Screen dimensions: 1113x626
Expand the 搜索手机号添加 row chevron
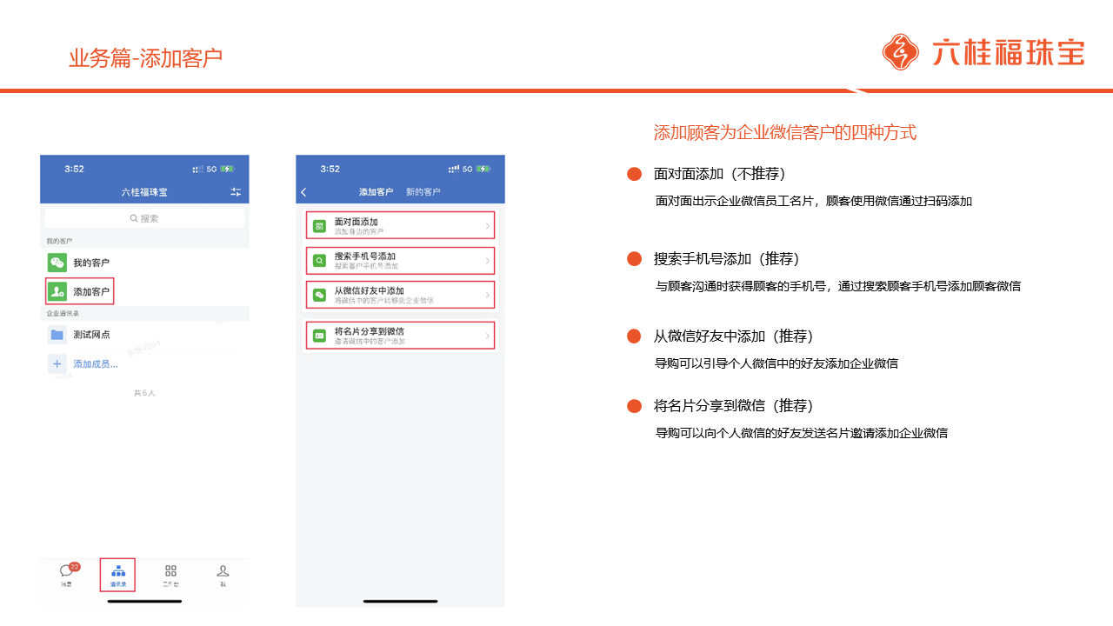487,260
